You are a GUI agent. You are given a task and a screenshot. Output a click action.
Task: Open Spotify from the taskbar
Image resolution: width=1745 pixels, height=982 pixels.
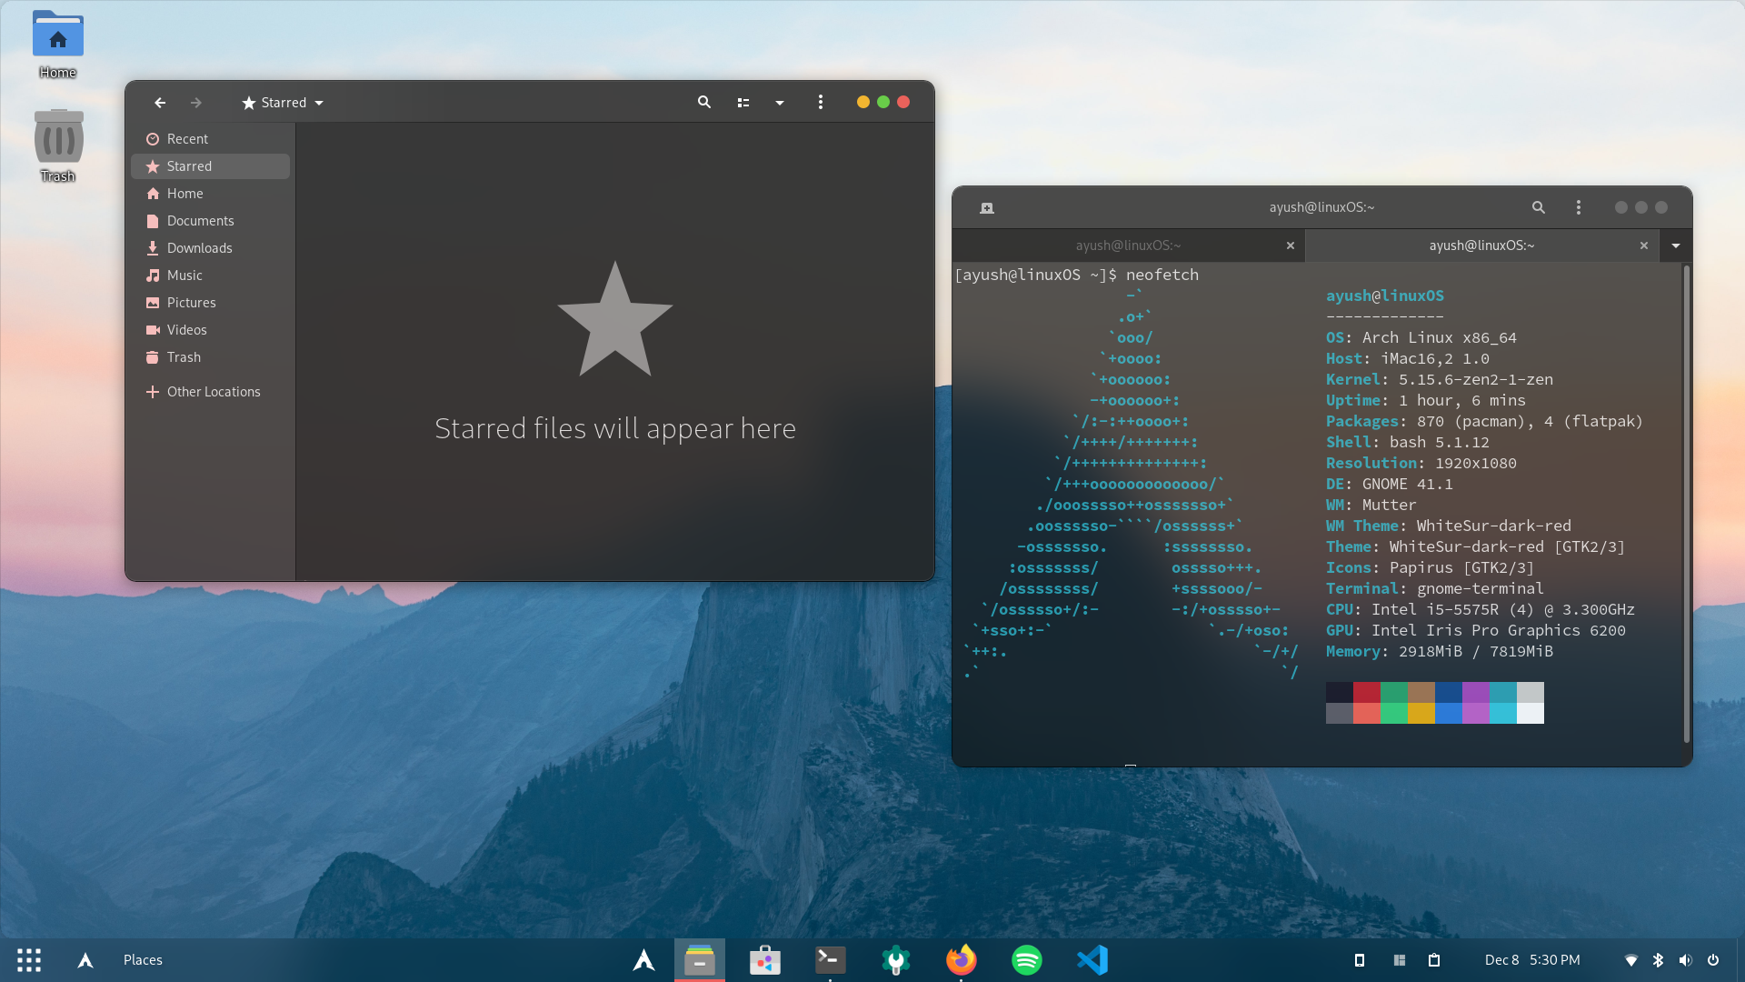[x=1026, y=959]
